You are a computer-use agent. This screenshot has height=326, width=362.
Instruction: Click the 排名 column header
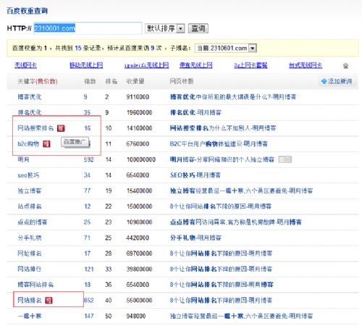[x=111, y=81]
